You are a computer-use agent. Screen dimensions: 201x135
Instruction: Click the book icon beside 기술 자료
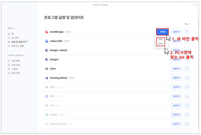click(9, 65)
